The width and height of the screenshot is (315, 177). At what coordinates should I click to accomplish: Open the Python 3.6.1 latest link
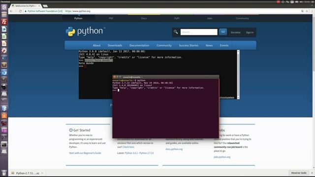131,153
